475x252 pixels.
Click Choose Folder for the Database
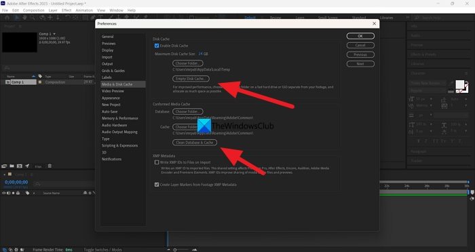[x=188, y=111]
